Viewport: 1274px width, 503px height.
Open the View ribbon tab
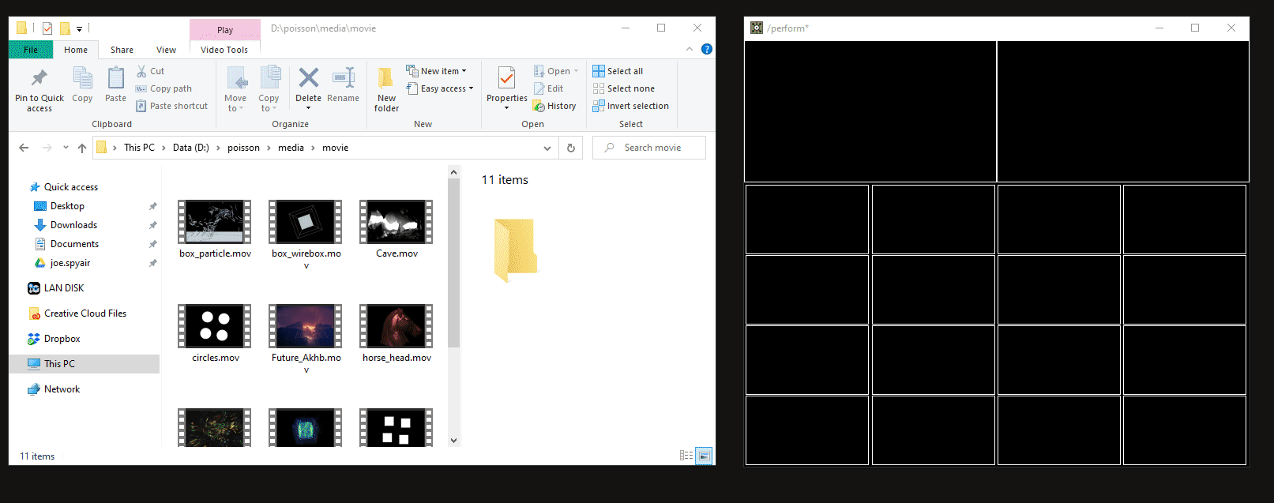point(166,50)
